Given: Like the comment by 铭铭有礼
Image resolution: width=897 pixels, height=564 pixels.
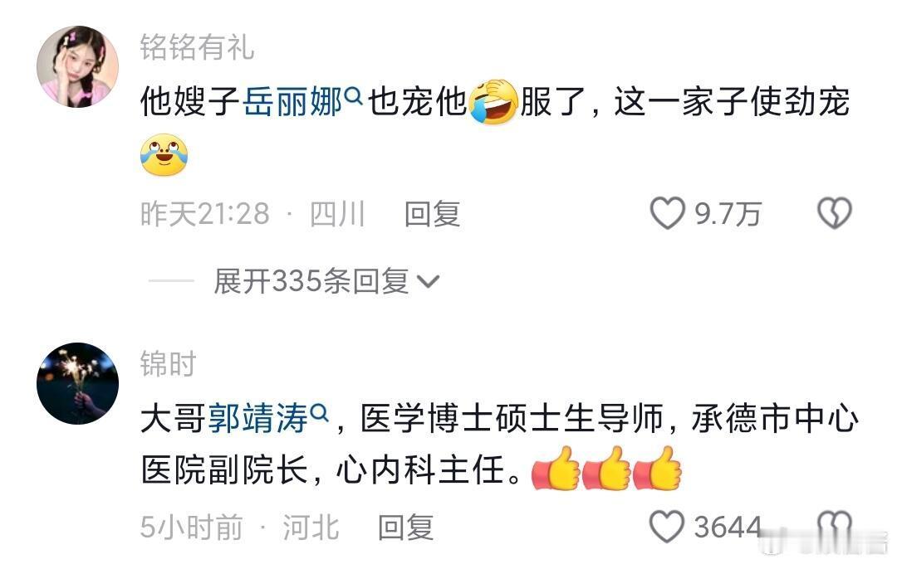Looking at the screenshot, I should (667, 213).
